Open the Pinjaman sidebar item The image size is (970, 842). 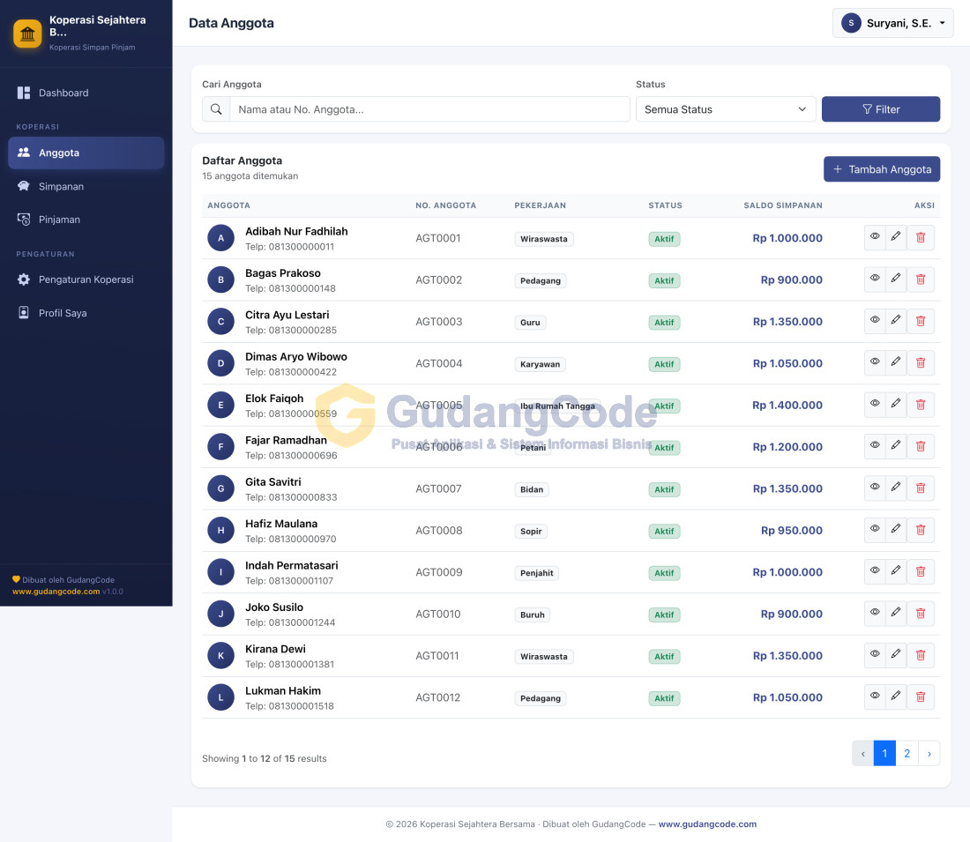click(x=86, y=220)
